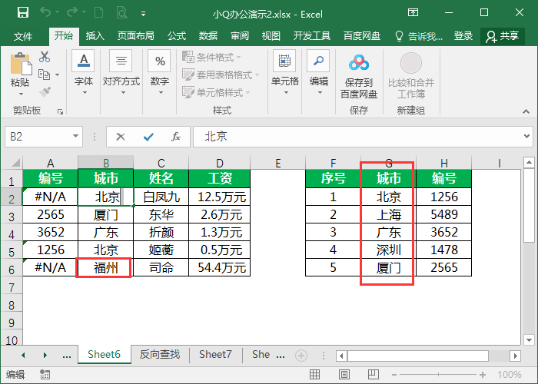The image size is (538, 384).
Task: Switch to the 反向查找 sheet tab
Action: pos(160,354)
